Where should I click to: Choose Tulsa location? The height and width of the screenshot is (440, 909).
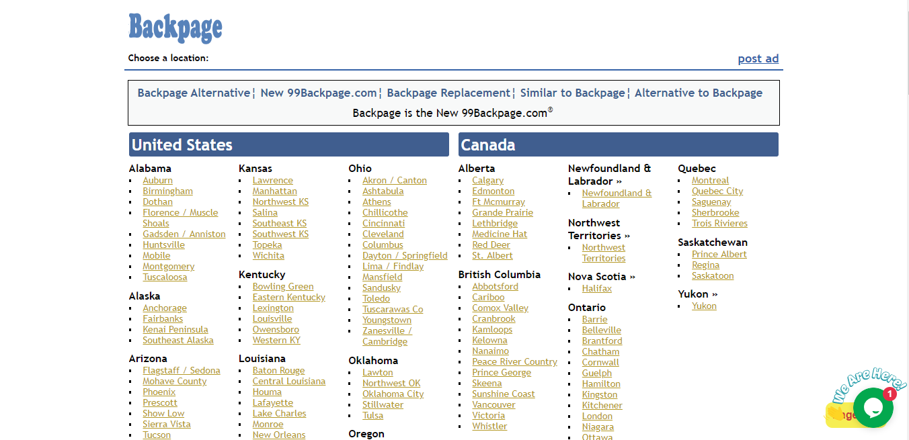pyautogui.click(x=372, y=416)
